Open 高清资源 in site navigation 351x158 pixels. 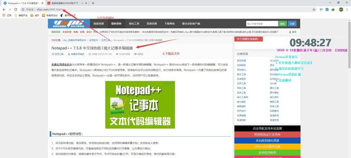coord(152,23)
